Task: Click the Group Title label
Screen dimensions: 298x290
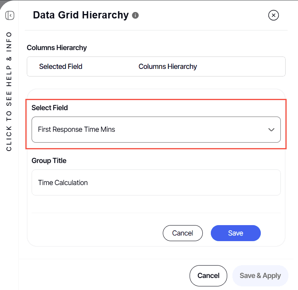Action: (49, 161)
